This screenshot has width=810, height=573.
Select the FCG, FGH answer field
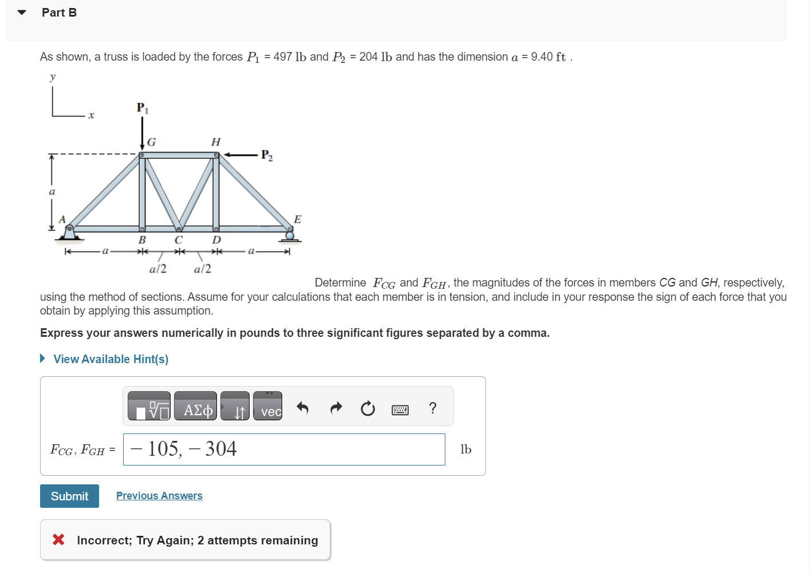pos(284,449)
